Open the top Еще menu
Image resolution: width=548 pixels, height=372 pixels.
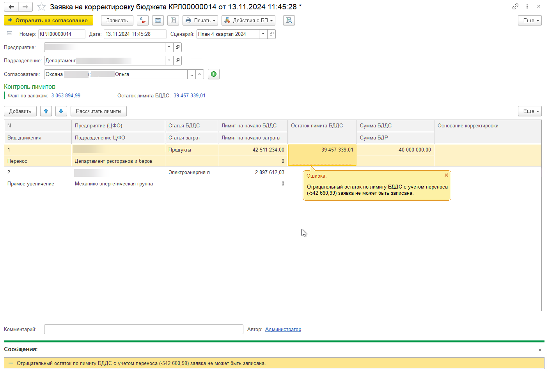530,20
